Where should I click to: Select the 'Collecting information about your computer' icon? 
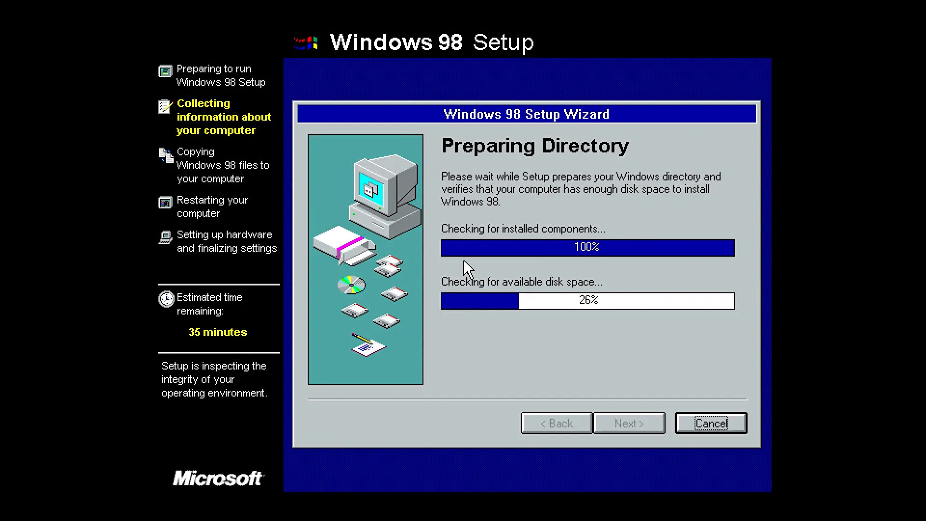tap(165, 106)
